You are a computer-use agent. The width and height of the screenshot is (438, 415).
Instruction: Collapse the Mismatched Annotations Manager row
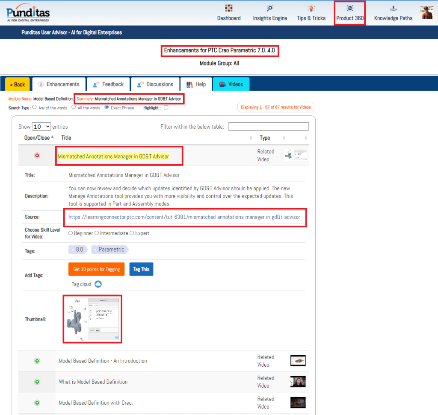[x=37, y=156]
